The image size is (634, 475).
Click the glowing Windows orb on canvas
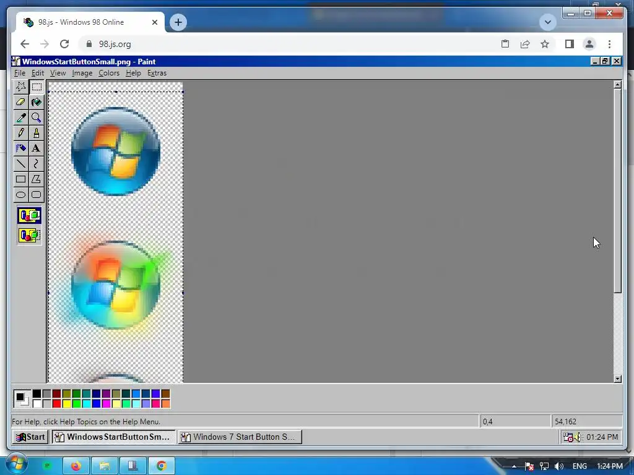click(x=116, y=284)
